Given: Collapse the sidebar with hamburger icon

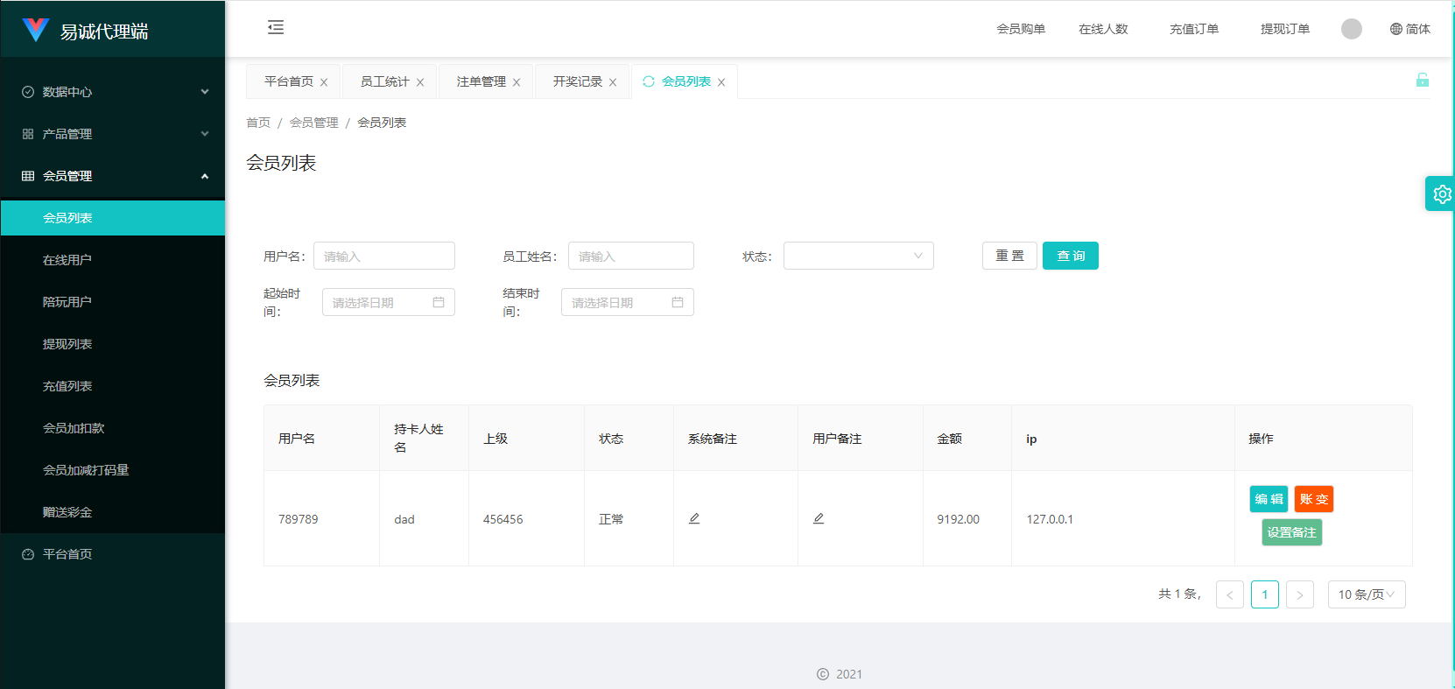Looking at the screenshot, I should tap(276, 28).
